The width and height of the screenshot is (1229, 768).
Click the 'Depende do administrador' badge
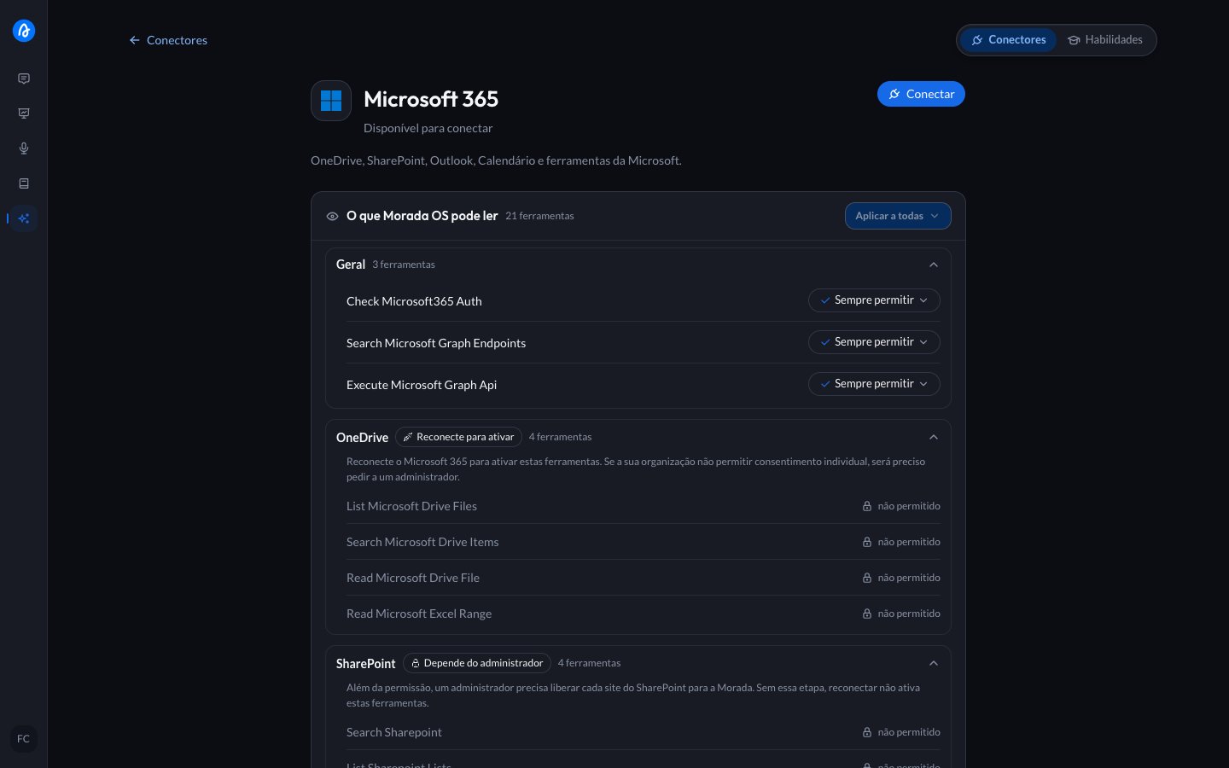(x=477, y=663)
